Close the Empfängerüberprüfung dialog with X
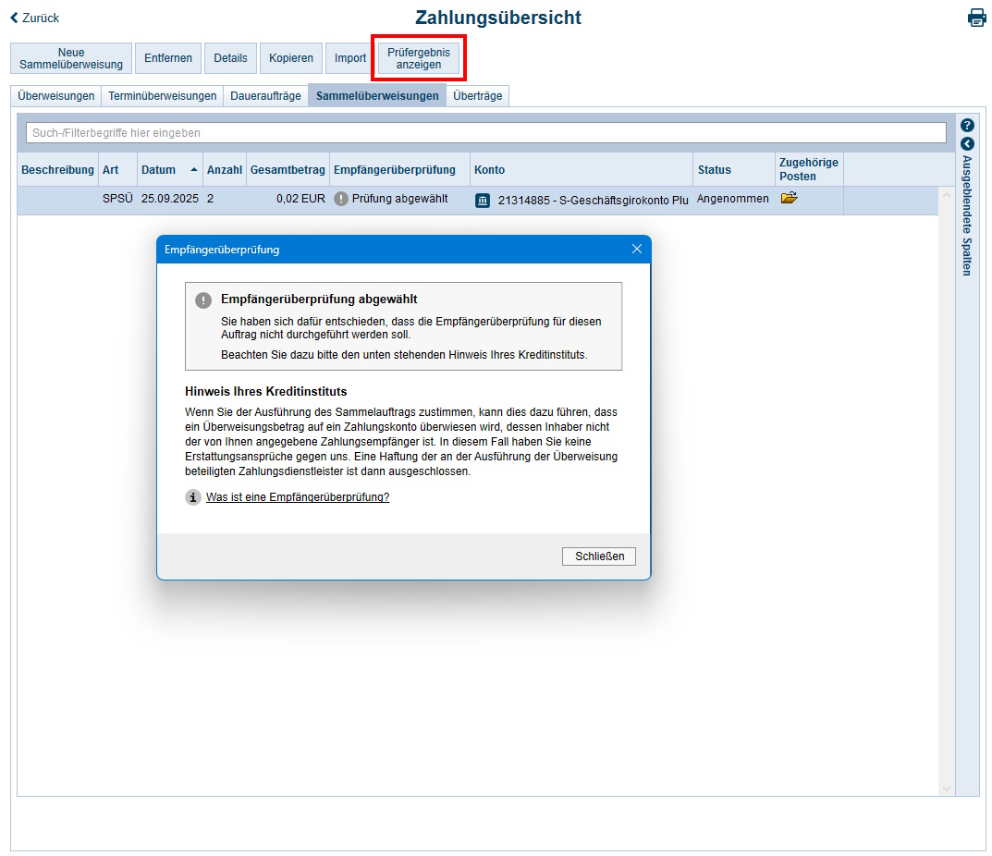The height and width of the screenshot is (856, 992). pos(636,250)
